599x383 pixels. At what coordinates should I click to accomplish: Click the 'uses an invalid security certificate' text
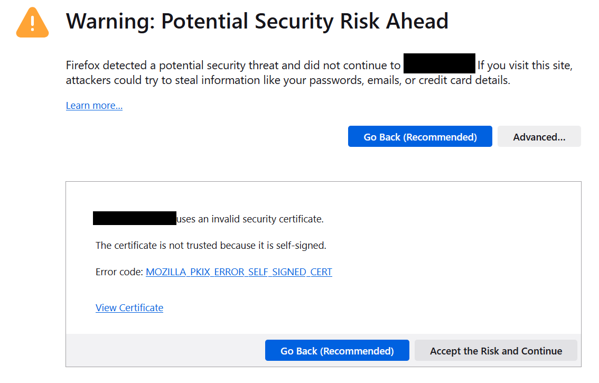pos(250,219)
